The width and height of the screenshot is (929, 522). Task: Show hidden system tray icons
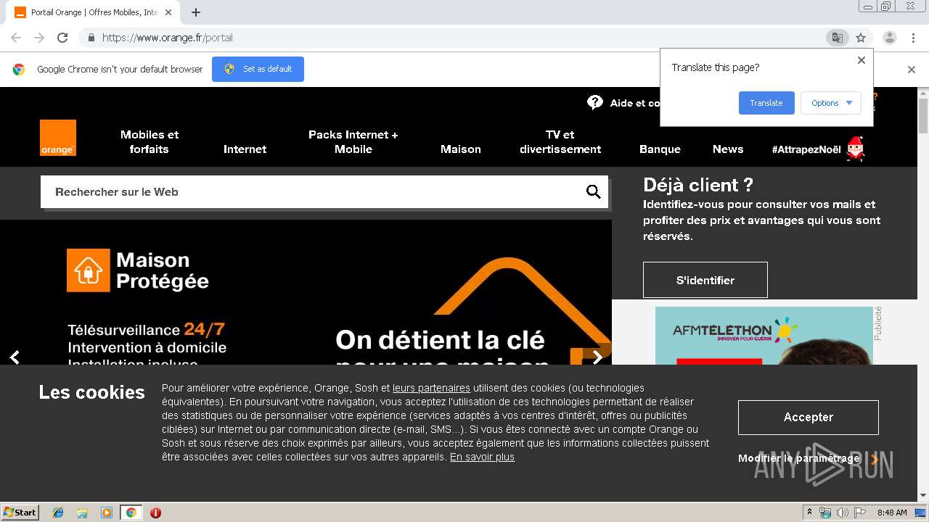coord(809,513)
